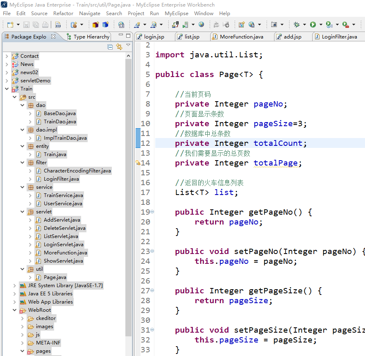
Task: Open the New wizard dropdown arrow
Action: [18, 25]
